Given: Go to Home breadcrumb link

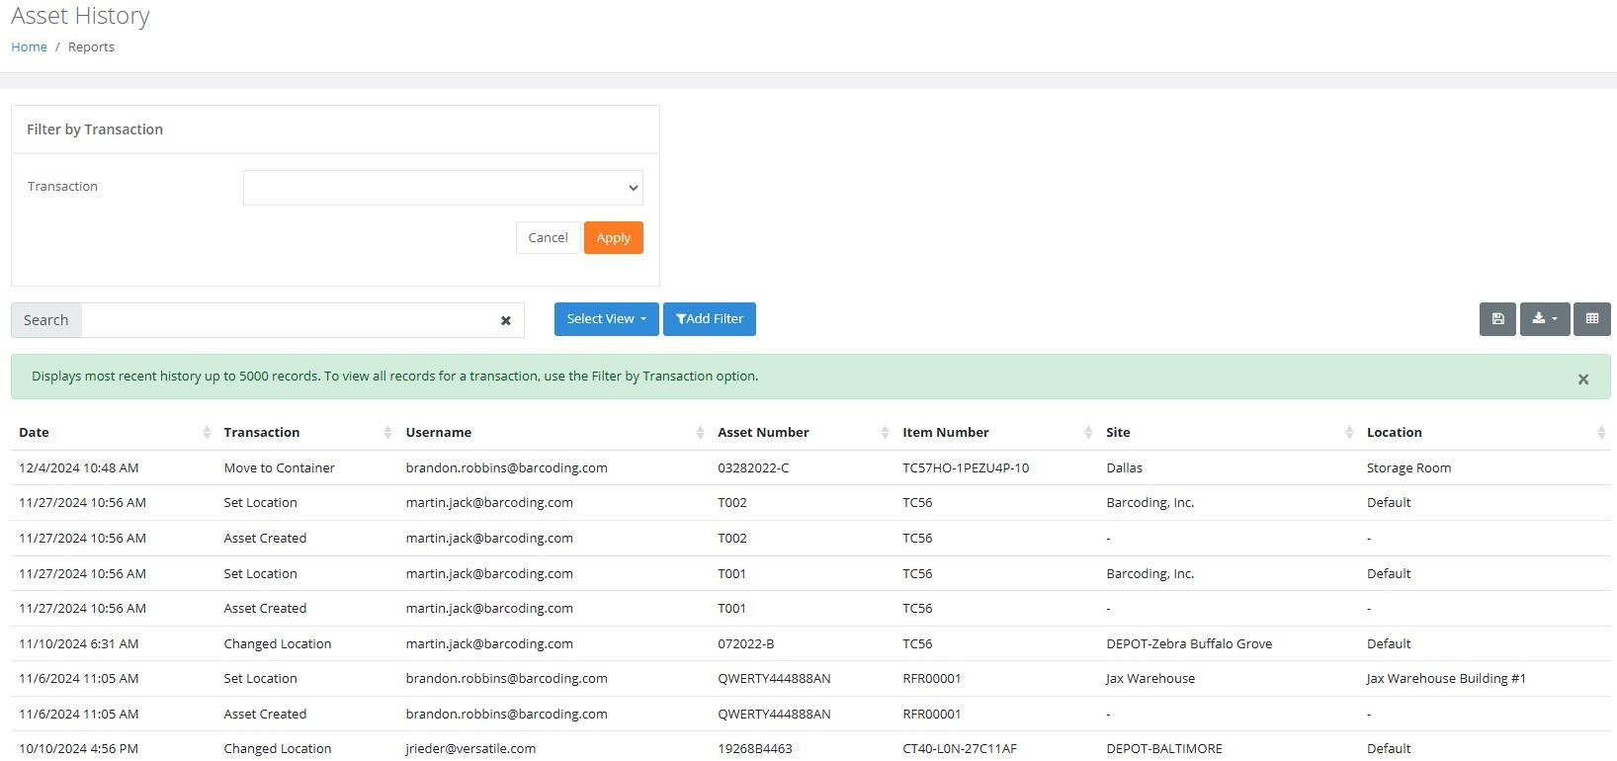Looking at the screenshot, I should coord(29,47).
